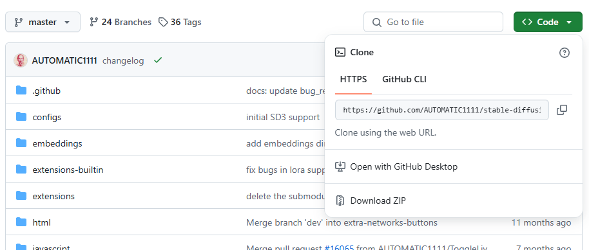Click the html folder icon
Screen dimensions: 589x250
pyautogui.click(x=21, y=222)
